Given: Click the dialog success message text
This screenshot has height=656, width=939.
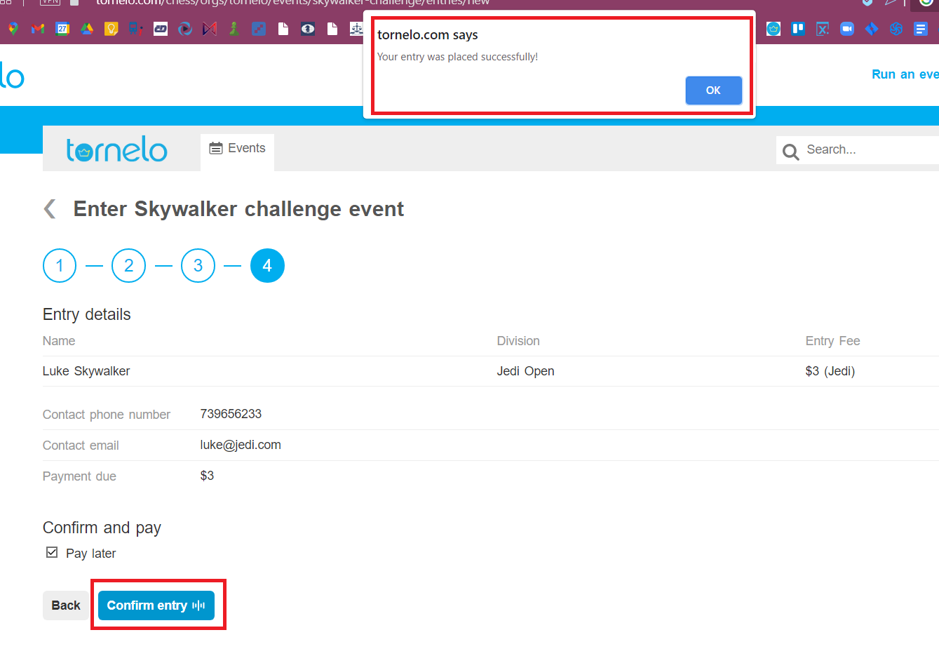Looking at the screenshot, I should (457, 57).
